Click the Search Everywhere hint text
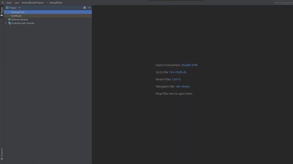This screenshot has width=293, height=164. 168,65
